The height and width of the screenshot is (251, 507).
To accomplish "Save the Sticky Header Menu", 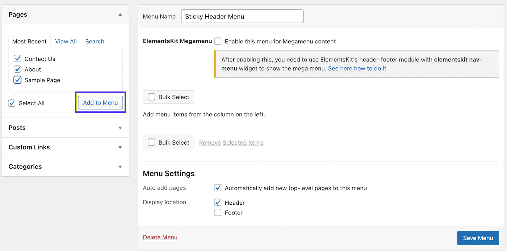I will click(x=478, y=238).
